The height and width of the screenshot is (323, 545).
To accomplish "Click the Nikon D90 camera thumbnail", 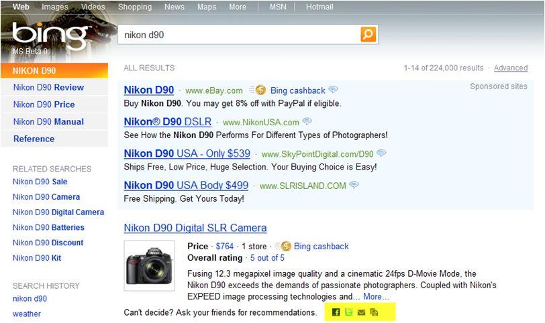I will click(x=149, y=266).
